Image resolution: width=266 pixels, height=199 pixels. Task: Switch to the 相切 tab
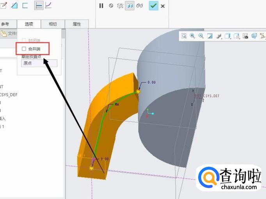pos(53,24)
